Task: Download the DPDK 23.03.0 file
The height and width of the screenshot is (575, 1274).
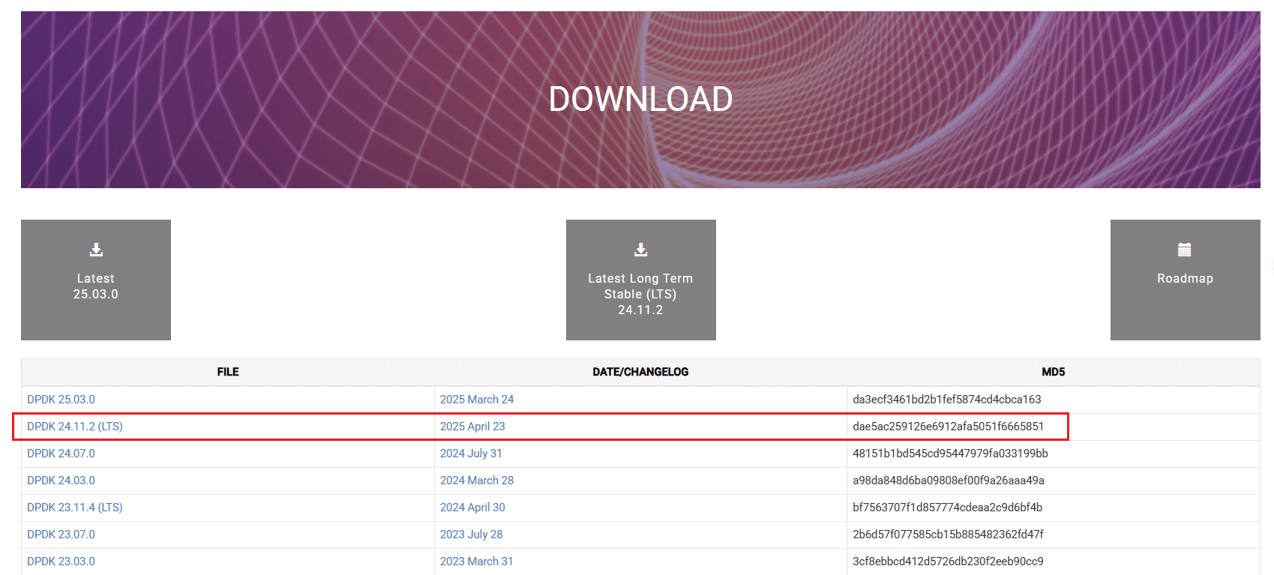Action: click(x=61, y=562)
